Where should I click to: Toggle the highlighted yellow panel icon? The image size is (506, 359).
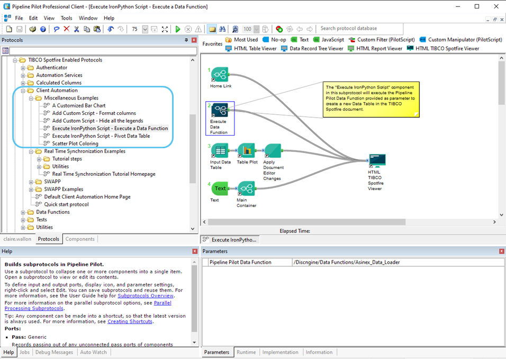point(212,29)
